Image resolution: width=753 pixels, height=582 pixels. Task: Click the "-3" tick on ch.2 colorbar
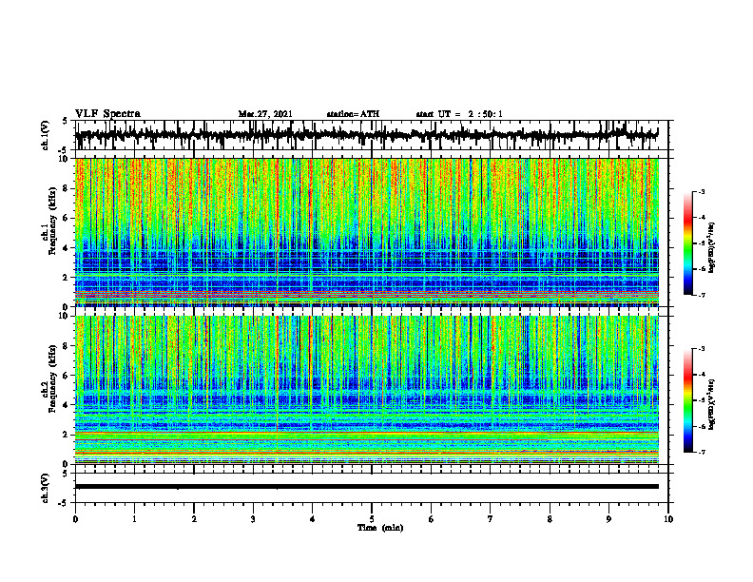[701, 349]
